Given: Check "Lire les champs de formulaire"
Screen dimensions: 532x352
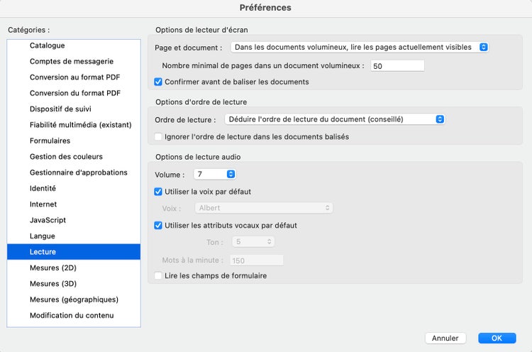Looking at the screenshot, I should coord(159,275).
